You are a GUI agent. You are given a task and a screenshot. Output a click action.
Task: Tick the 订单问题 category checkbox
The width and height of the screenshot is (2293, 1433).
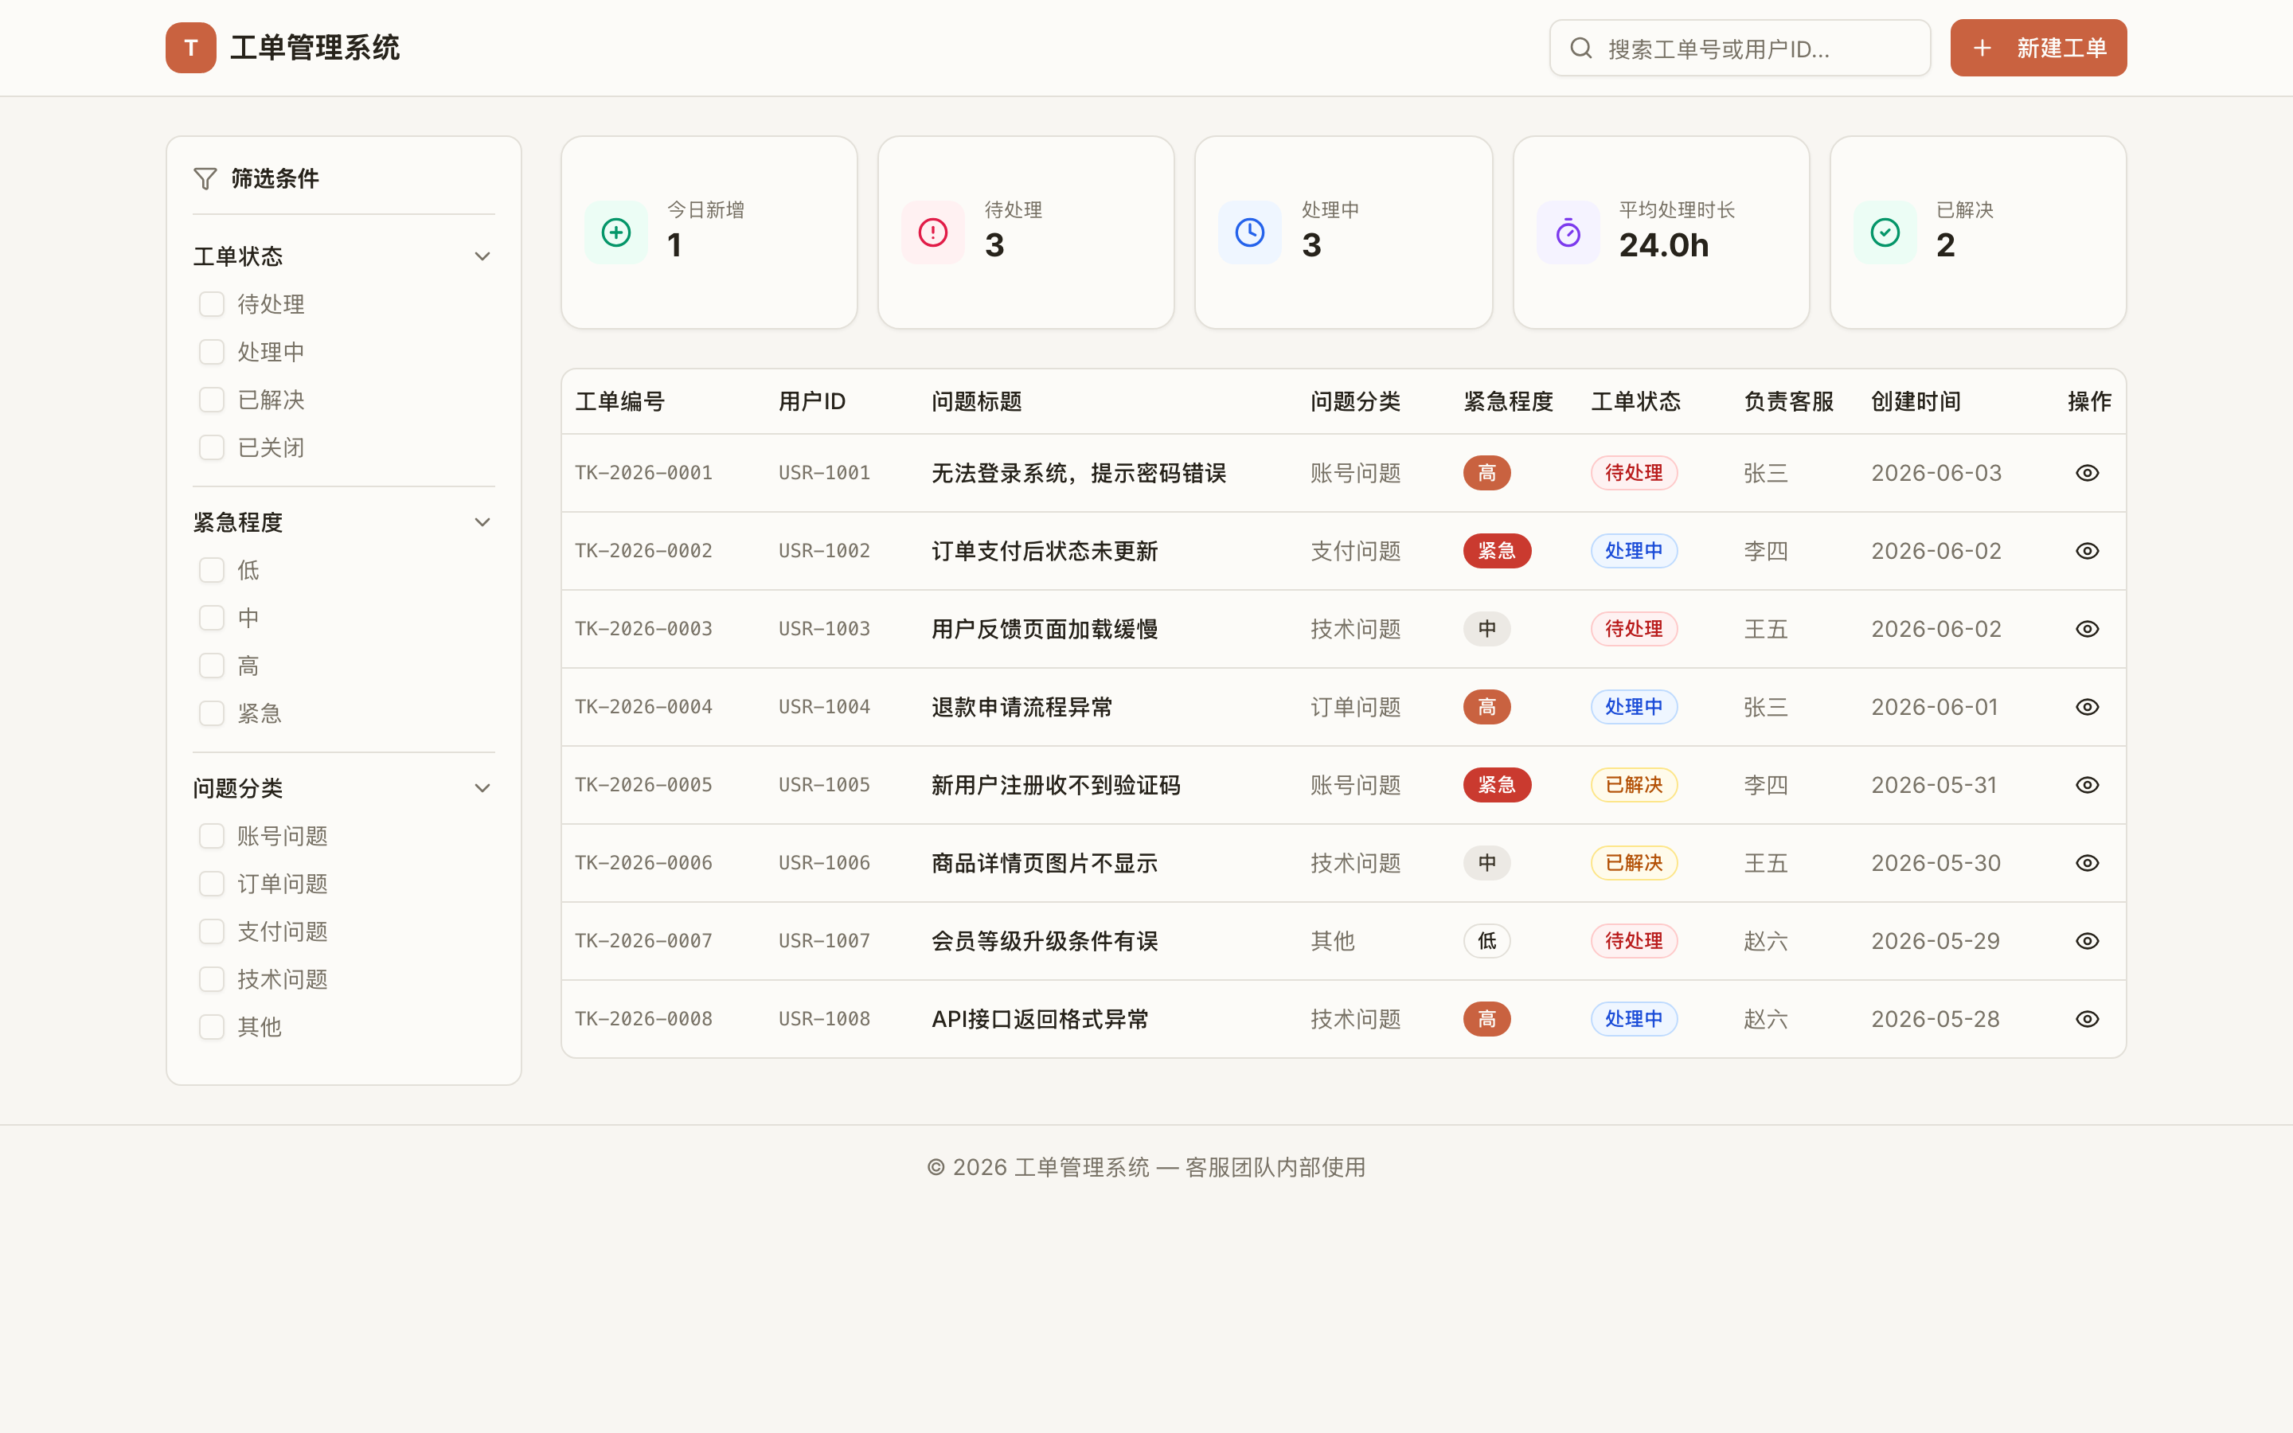[x=211, y=884]
